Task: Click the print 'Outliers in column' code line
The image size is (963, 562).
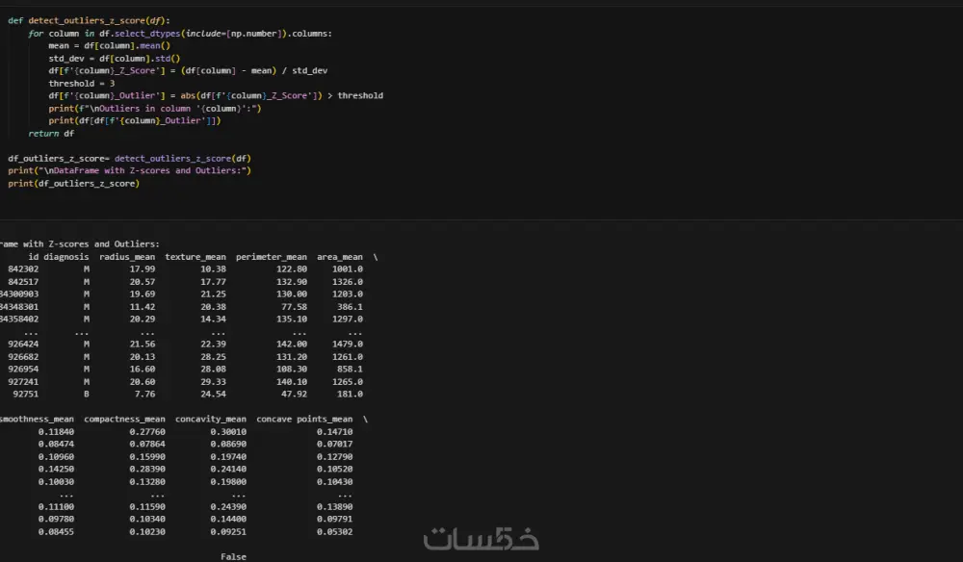Action: (x=155, y=109)
